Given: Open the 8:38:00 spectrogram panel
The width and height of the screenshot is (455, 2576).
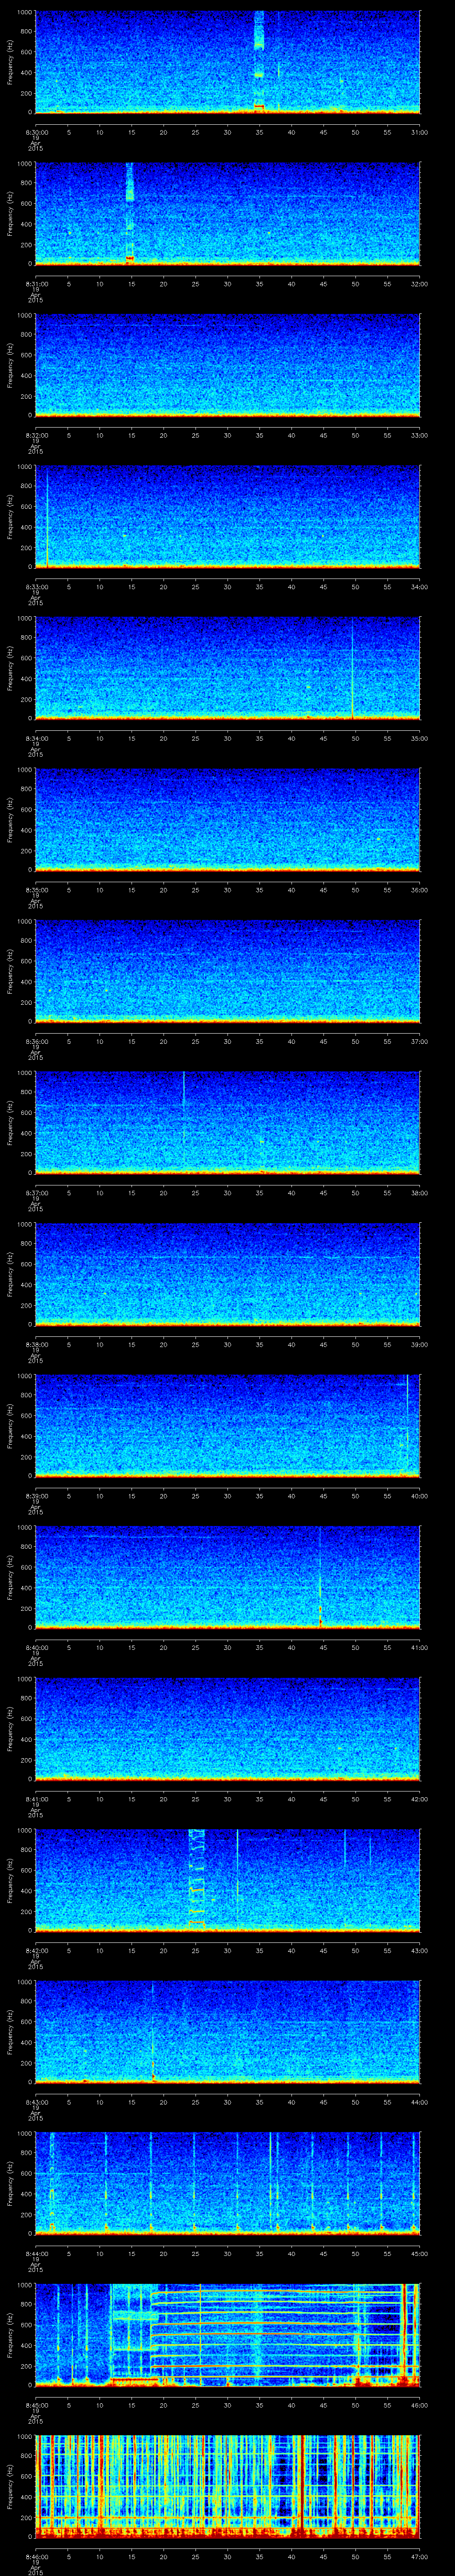Looking at the screenshot, I should click(227, 1273).
